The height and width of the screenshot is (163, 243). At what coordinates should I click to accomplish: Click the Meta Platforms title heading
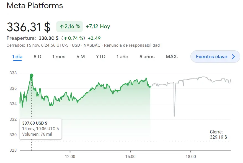[x=35, y=6]
